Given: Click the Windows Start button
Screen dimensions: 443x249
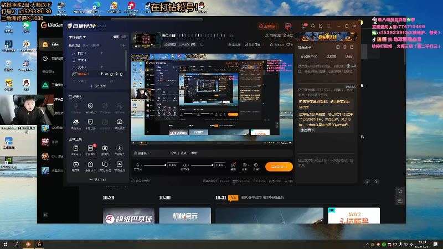Looking at the screenshot, I should click(6, 244).
